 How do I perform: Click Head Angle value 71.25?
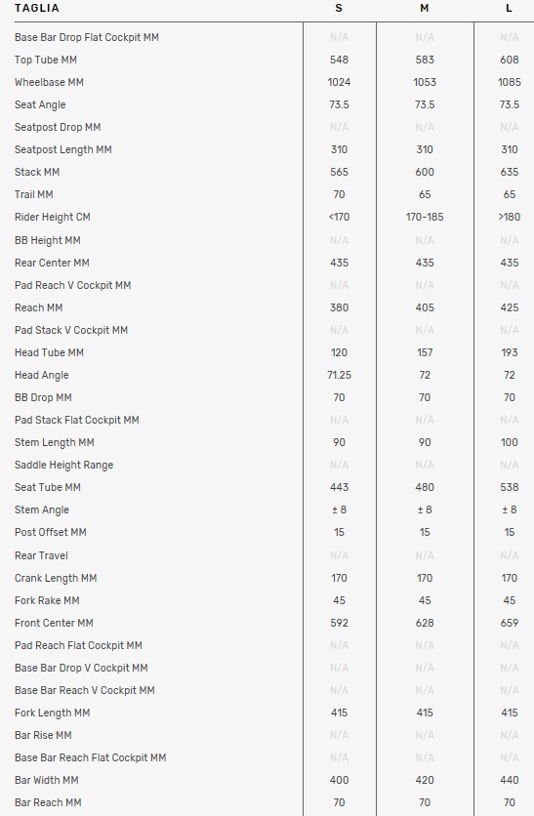340,375
